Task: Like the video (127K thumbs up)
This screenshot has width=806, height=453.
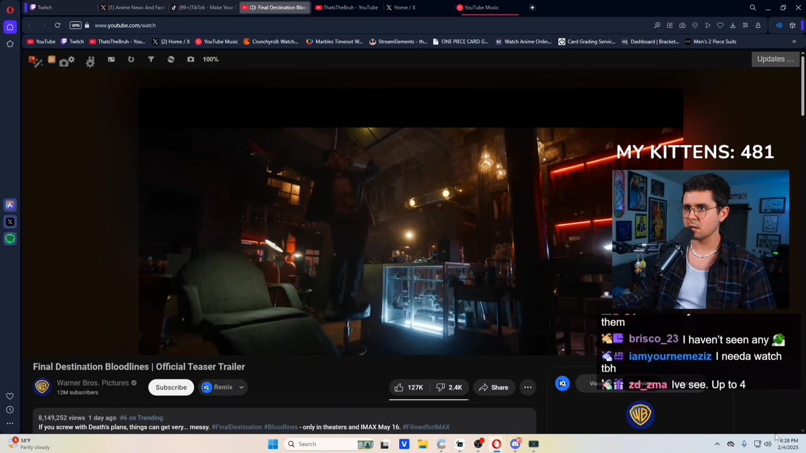Action: 409,388
